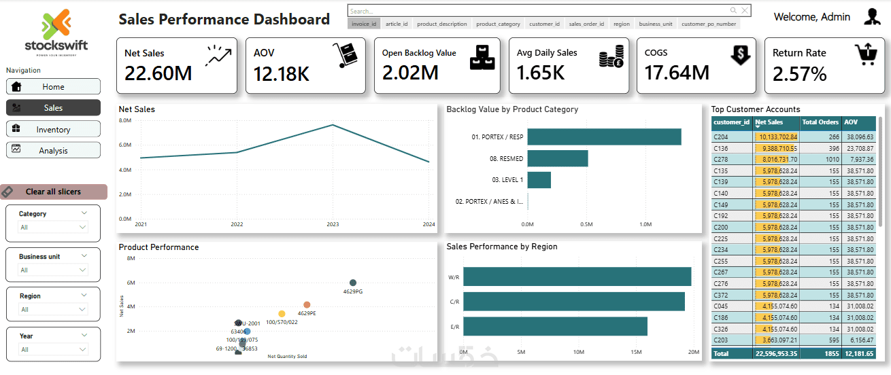Viewport: 891px width, 375px height.
Task: Select the C/R region bar
Action: (573, 302)
